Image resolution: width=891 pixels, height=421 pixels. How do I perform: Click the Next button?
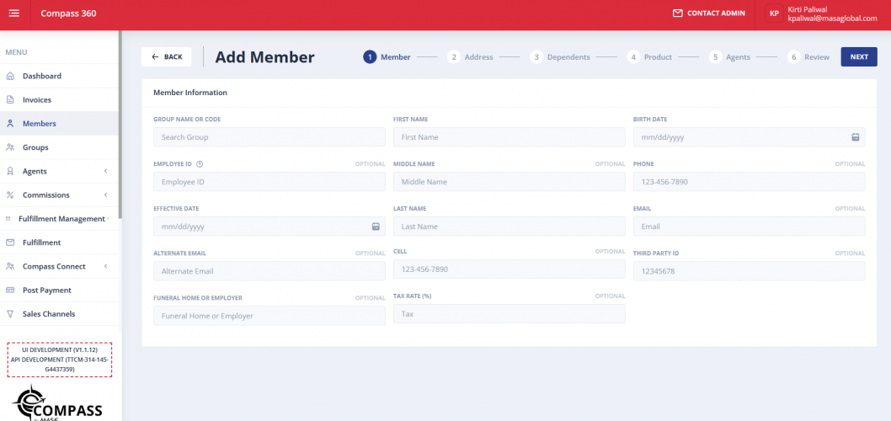pyautogui.click(x=859, y=57)
